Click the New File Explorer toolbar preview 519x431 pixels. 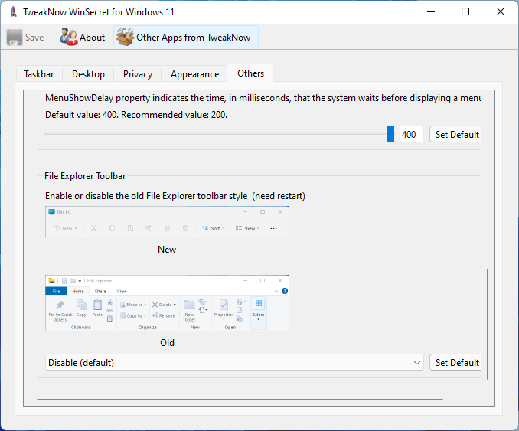pos(167,222)
